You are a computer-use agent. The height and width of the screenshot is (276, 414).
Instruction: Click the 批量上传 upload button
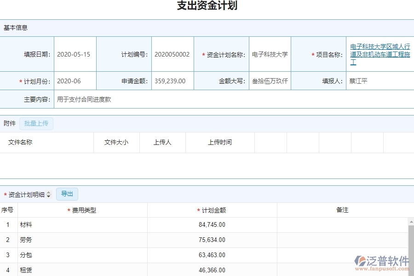36,123
